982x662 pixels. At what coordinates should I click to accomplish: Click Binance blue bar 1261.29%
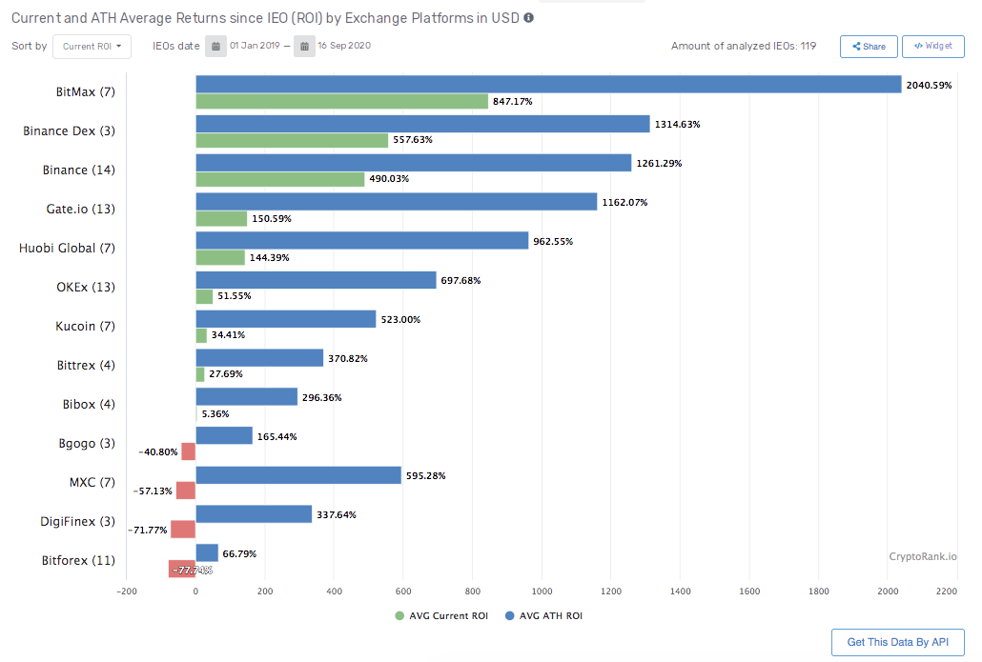pyautogui.click(x=414, y=163)
